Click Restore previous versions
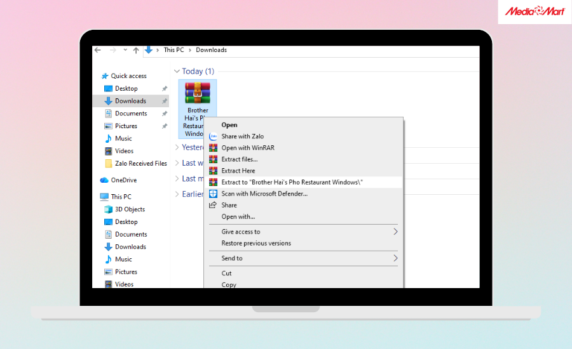 pyautogui.click(x=255, y=243)
